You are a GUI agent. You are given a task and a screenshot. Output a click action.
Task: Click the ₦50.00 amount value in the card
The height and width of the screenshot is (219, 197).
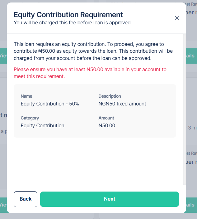(x=107, y=126)
